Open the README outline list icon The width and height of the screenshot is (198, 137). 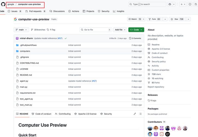140,114
